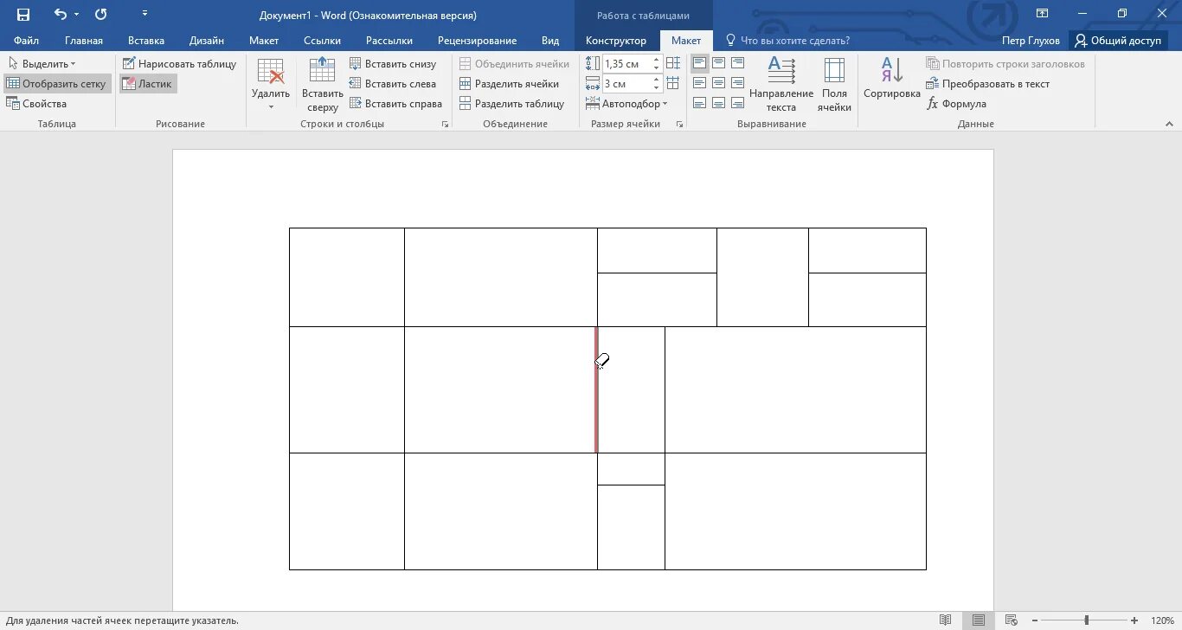
Task: Undo the last action
Action: 60,15
